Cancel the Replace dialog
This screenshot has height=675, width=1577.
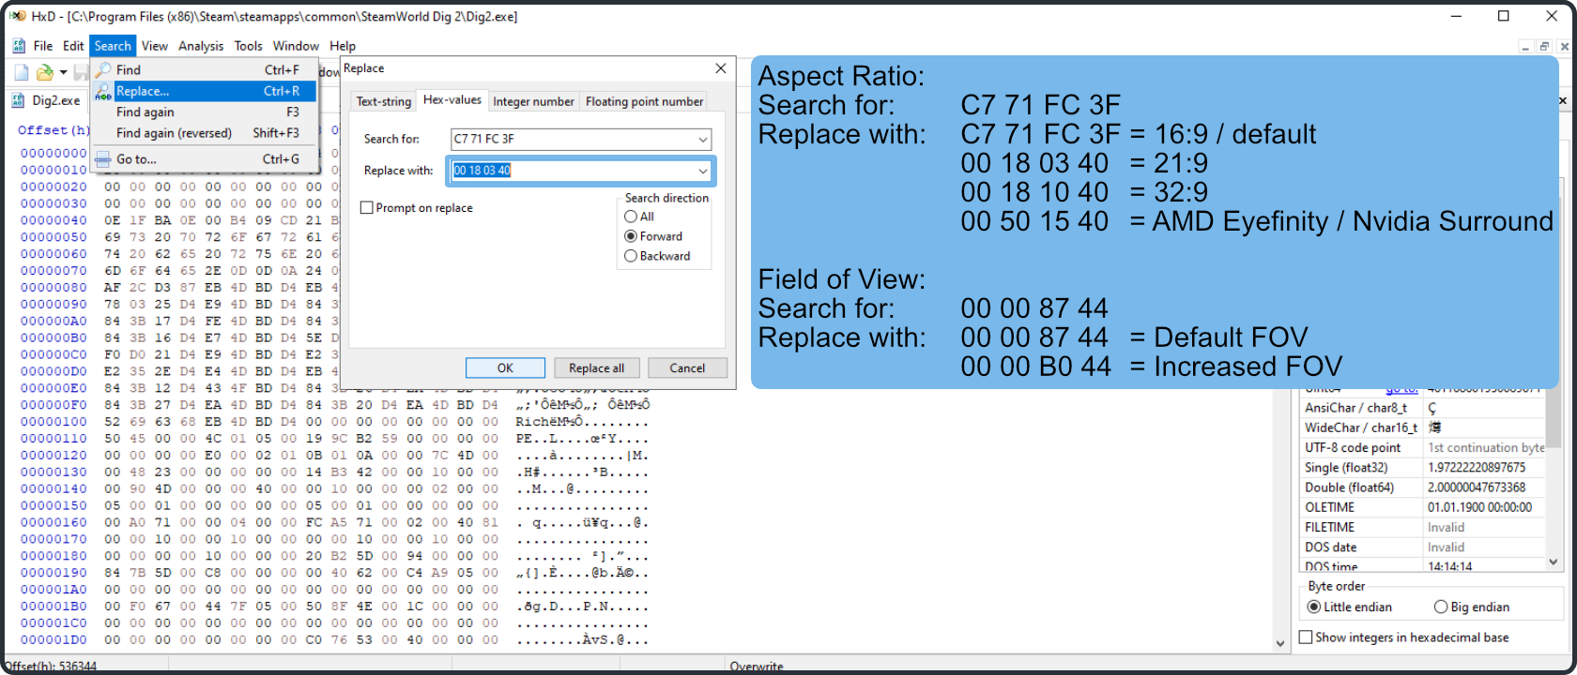coord(687,368)
